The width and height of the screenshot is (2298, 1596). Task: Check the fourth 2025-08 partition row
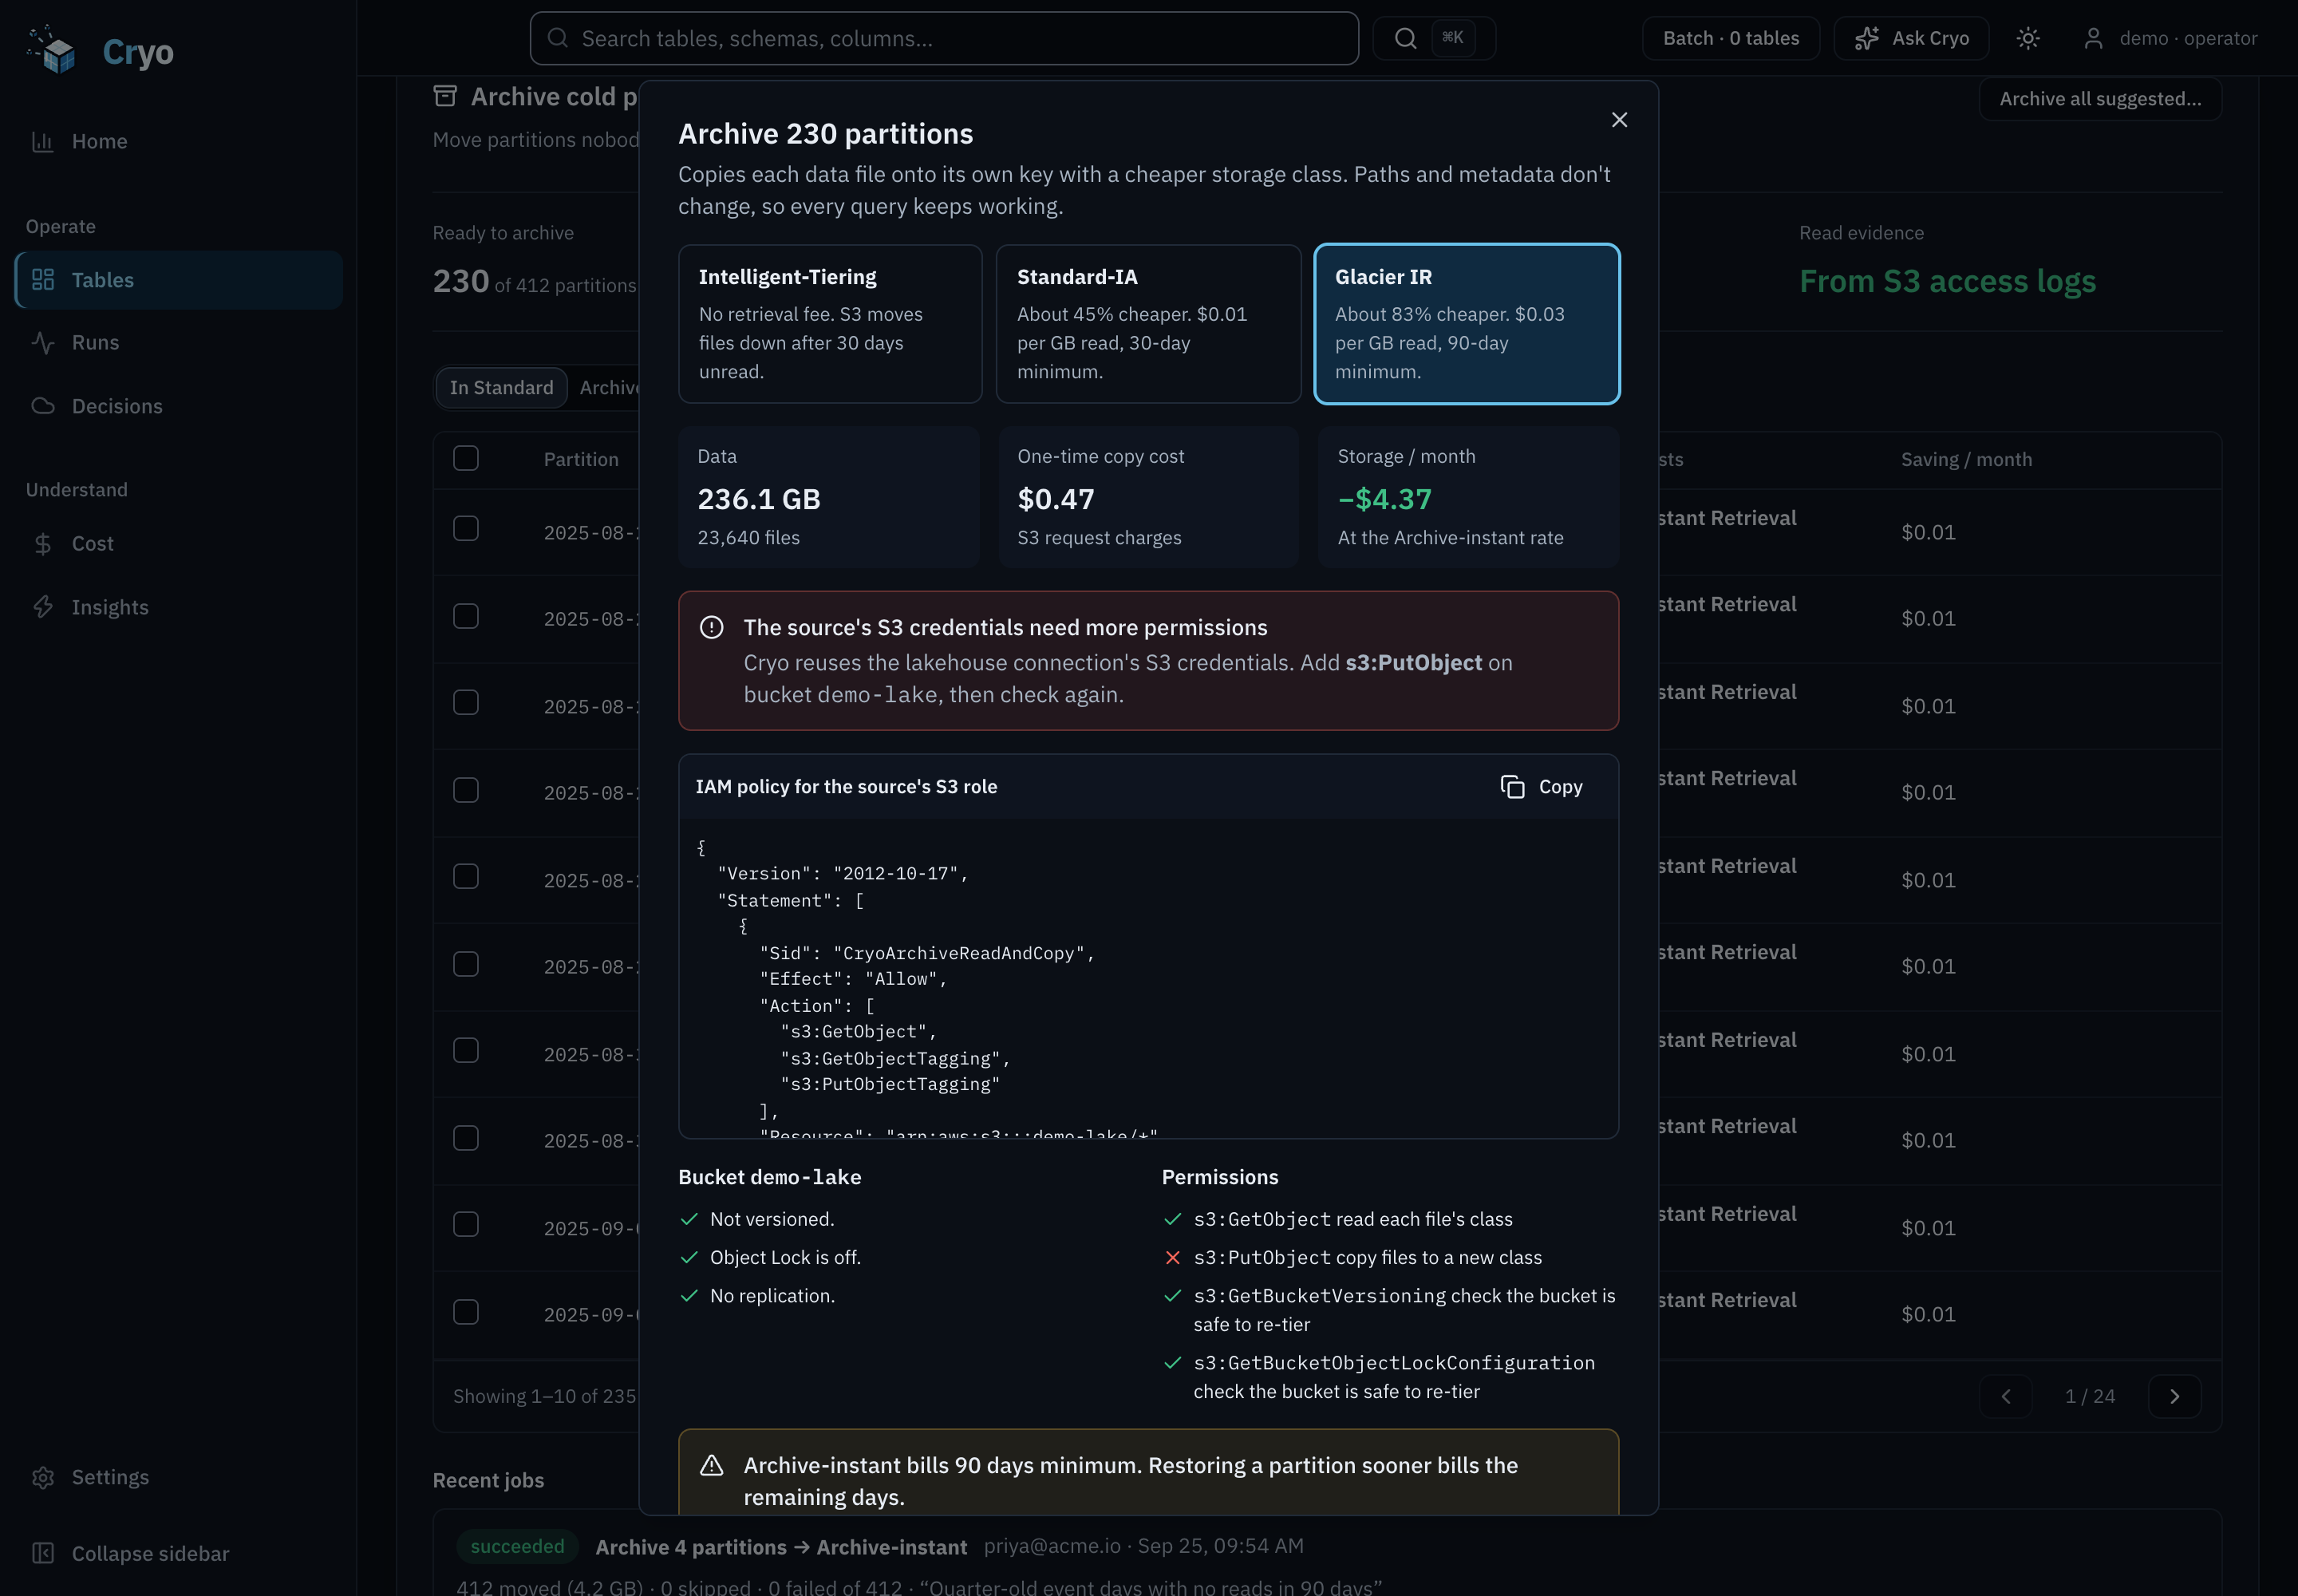[466, 790]
